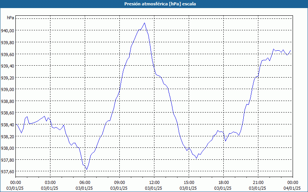Click the 18:00 time axis label
Viewport: 308px width, 192px height.
[x=223, y=183]
